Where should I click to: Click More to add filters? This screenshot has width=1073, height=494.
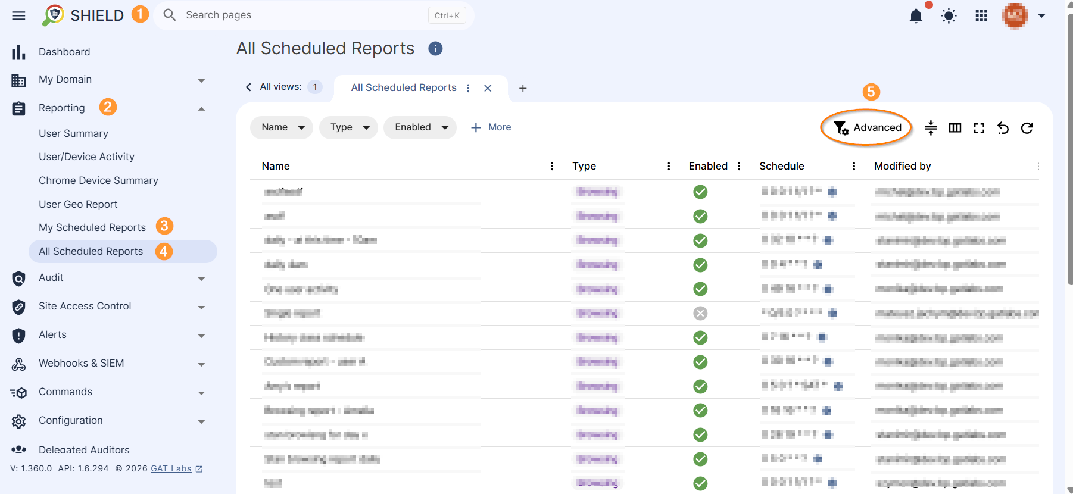491,127
